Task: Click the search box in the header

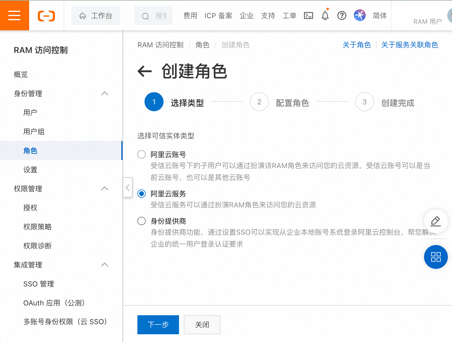Action: coord(153,15)
